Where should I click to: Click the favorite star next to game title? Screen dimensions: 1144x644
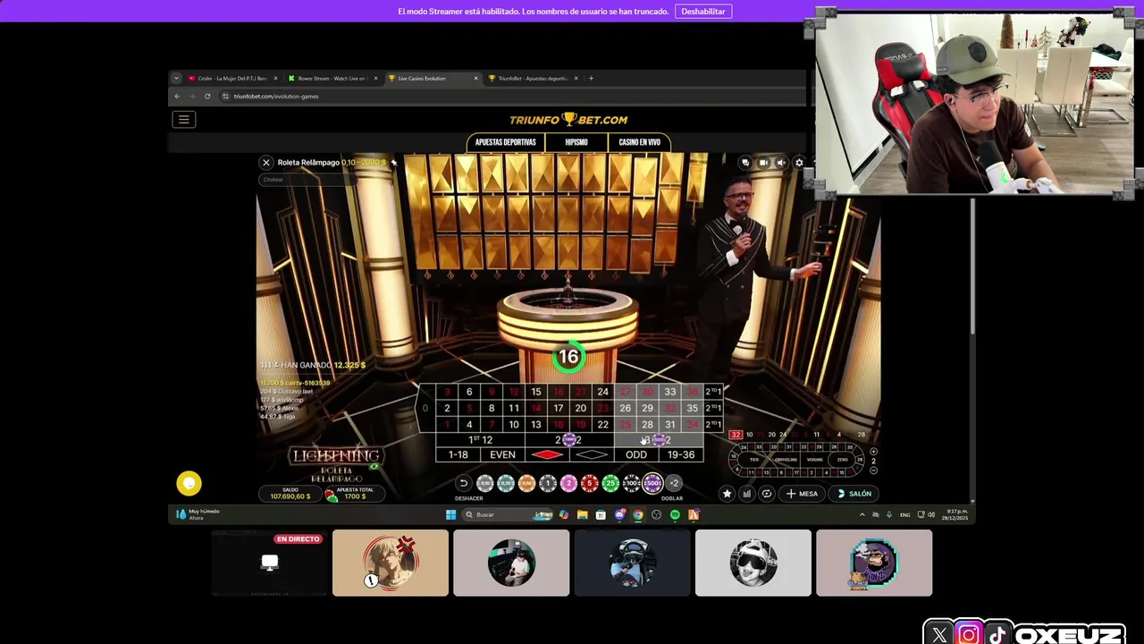click(393, 163)
